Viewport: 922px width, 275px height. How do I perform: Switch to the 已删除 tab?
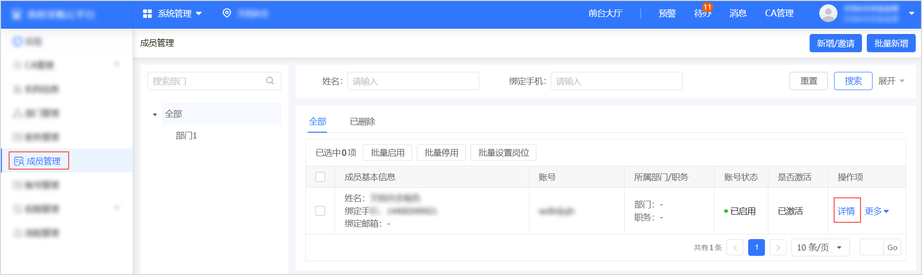(x=363, y=122)
